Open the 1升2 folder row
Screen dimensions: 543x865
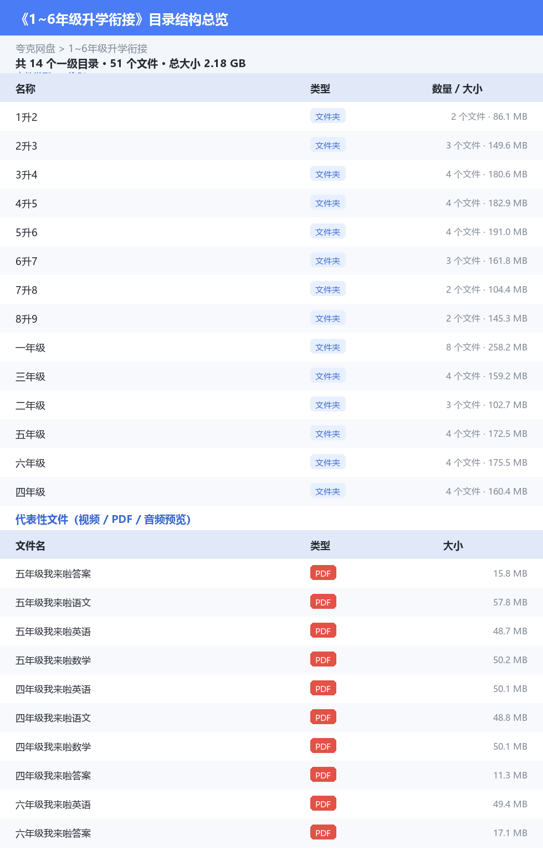point(271,116)
